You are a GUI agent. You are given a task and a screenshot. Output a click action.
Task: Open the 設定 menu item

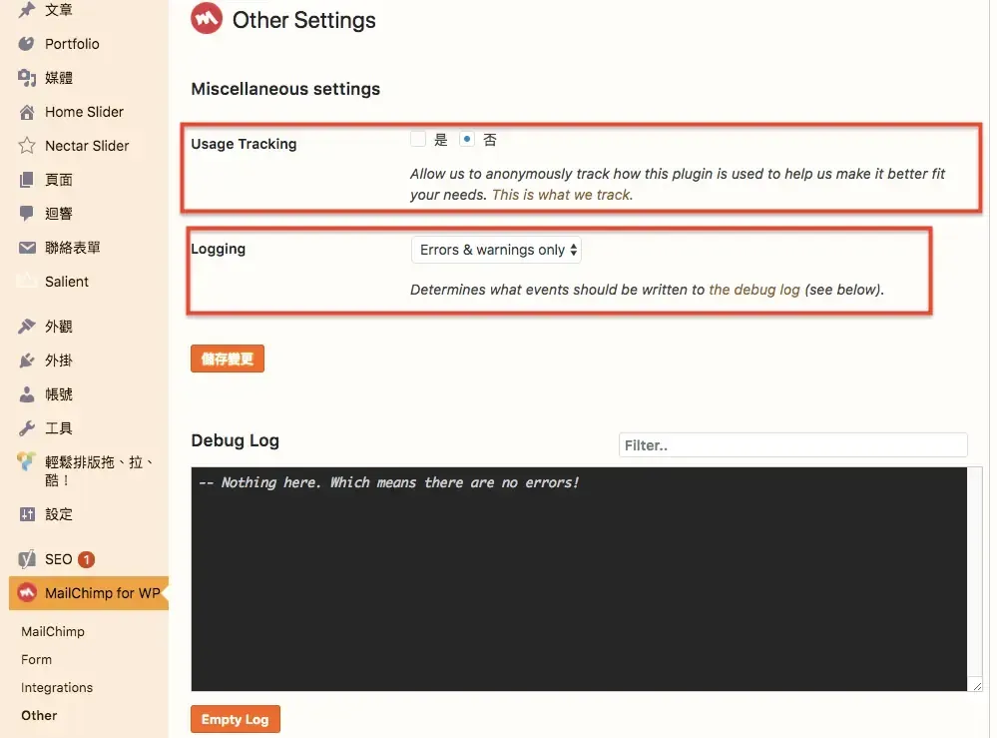[59, 514]
